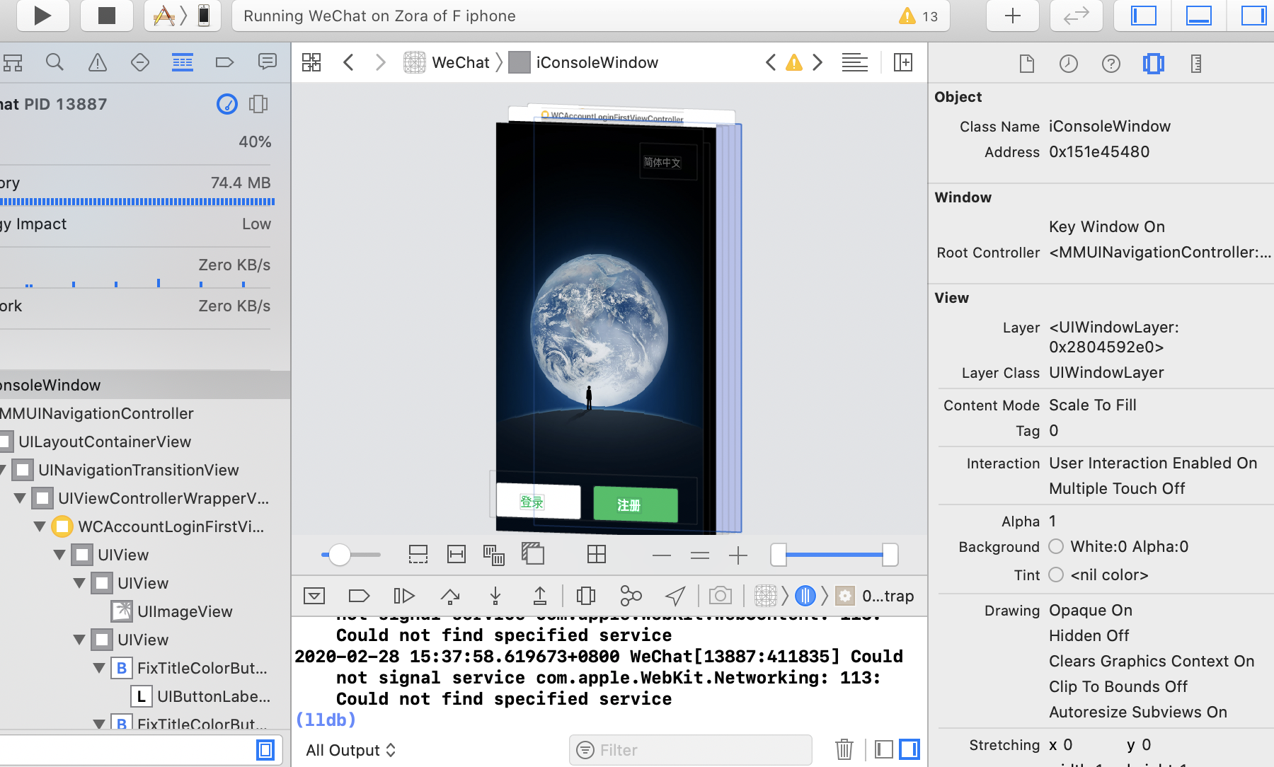The height and width of the screenshot is (767, 1274).
Task: Click WeChat in the jump bar
Action: point(447,62)
